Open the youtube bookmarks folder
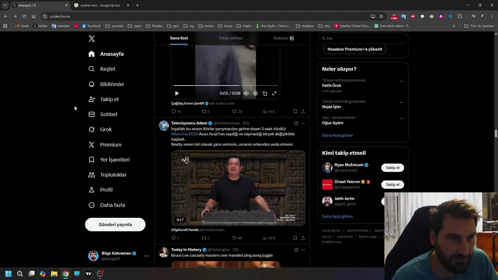Image resolution: width=498 pixels, height=280 pixels. tap(114, 26)
